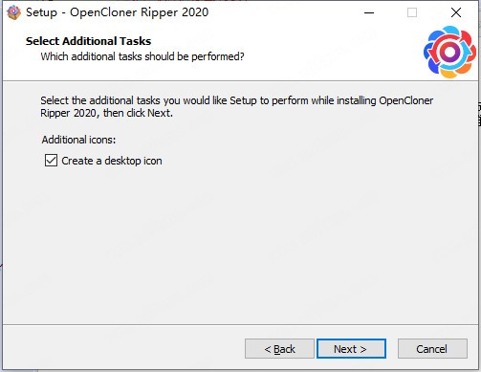Click the checkmark inside the desktop icon box
The image size is (481, 372).
[51, 161]
